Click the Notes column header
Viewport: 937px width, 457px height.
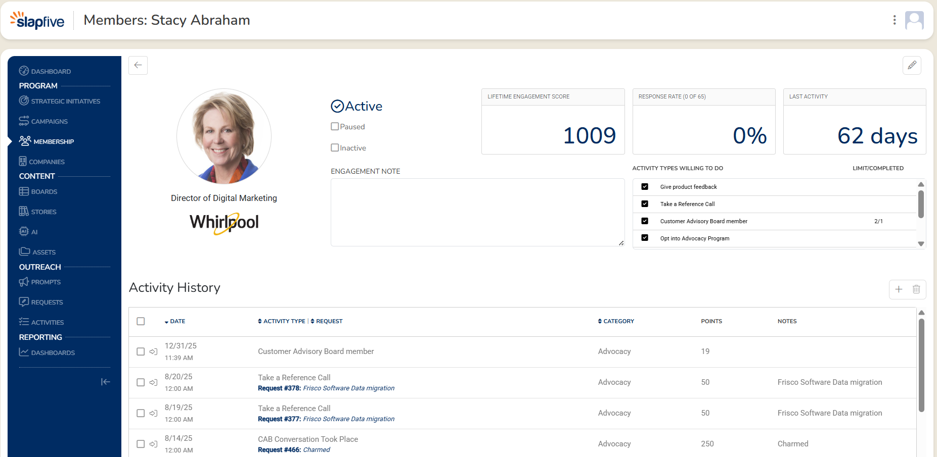(x=787, y=321)
